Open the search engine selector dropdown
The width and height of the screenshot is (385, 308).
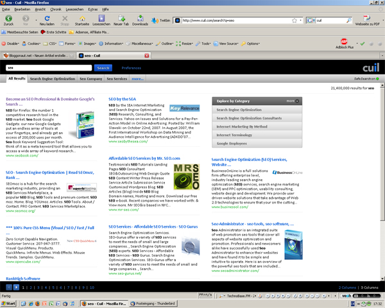point(311,21)
